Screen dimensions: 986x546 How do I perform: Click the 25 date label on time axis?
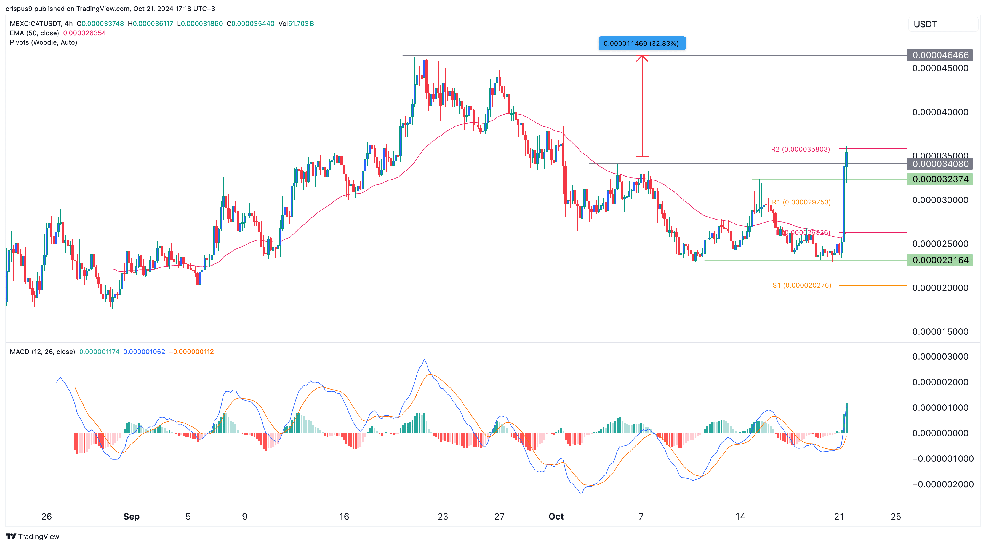896,517
